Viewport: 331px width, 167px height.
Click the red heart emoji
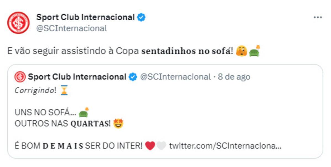[x=150, y=146]
